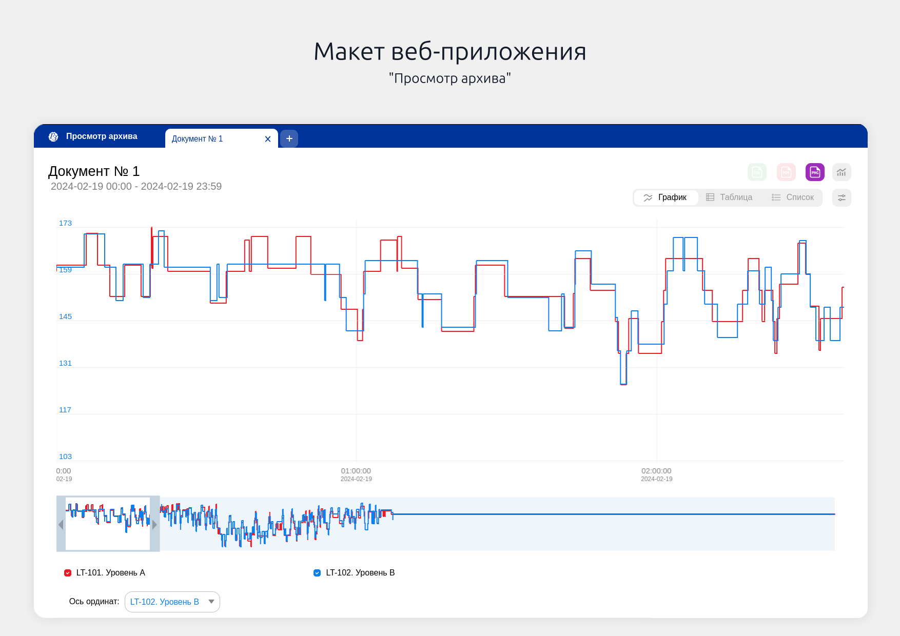Select the Документ № 1 tab
The width and height of the screenshot is (900, 636).
pos(205,139)
